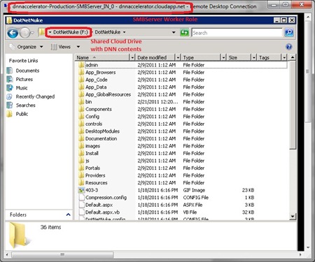Sort by Name column header
Image resolution: width=315 pixels, height=262 pixels.
pyautogui.click(x=102, y=57)
